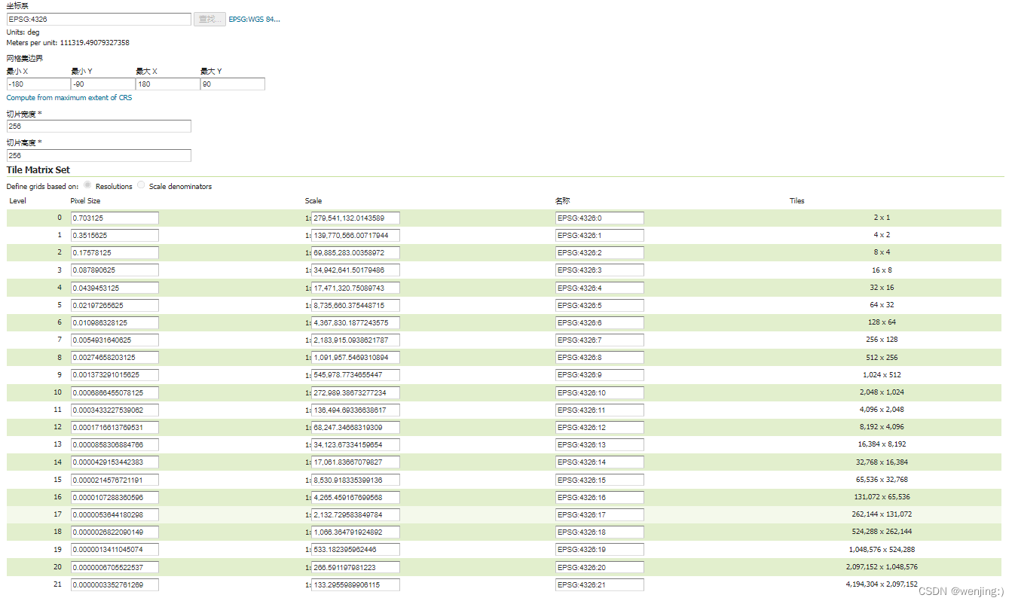Click scale field for level 21

pyautogui.click(x=355, y=584)
